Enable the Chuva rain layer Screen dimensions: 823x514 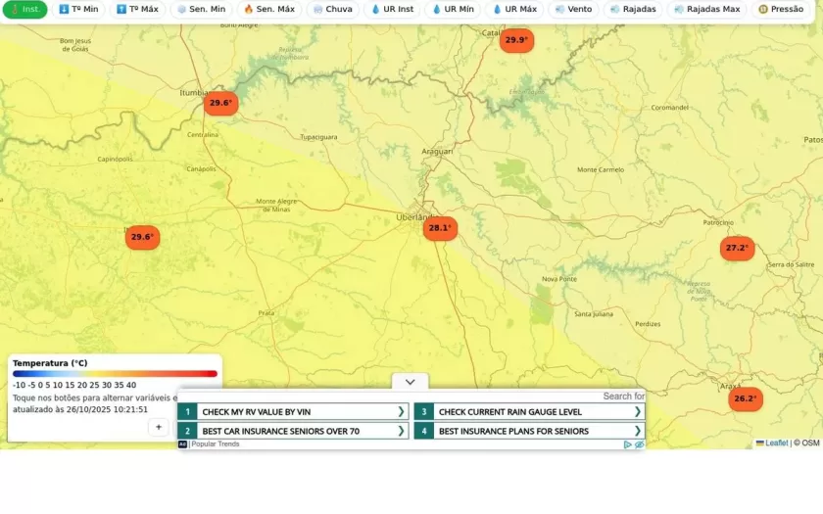tap(332, 9)
